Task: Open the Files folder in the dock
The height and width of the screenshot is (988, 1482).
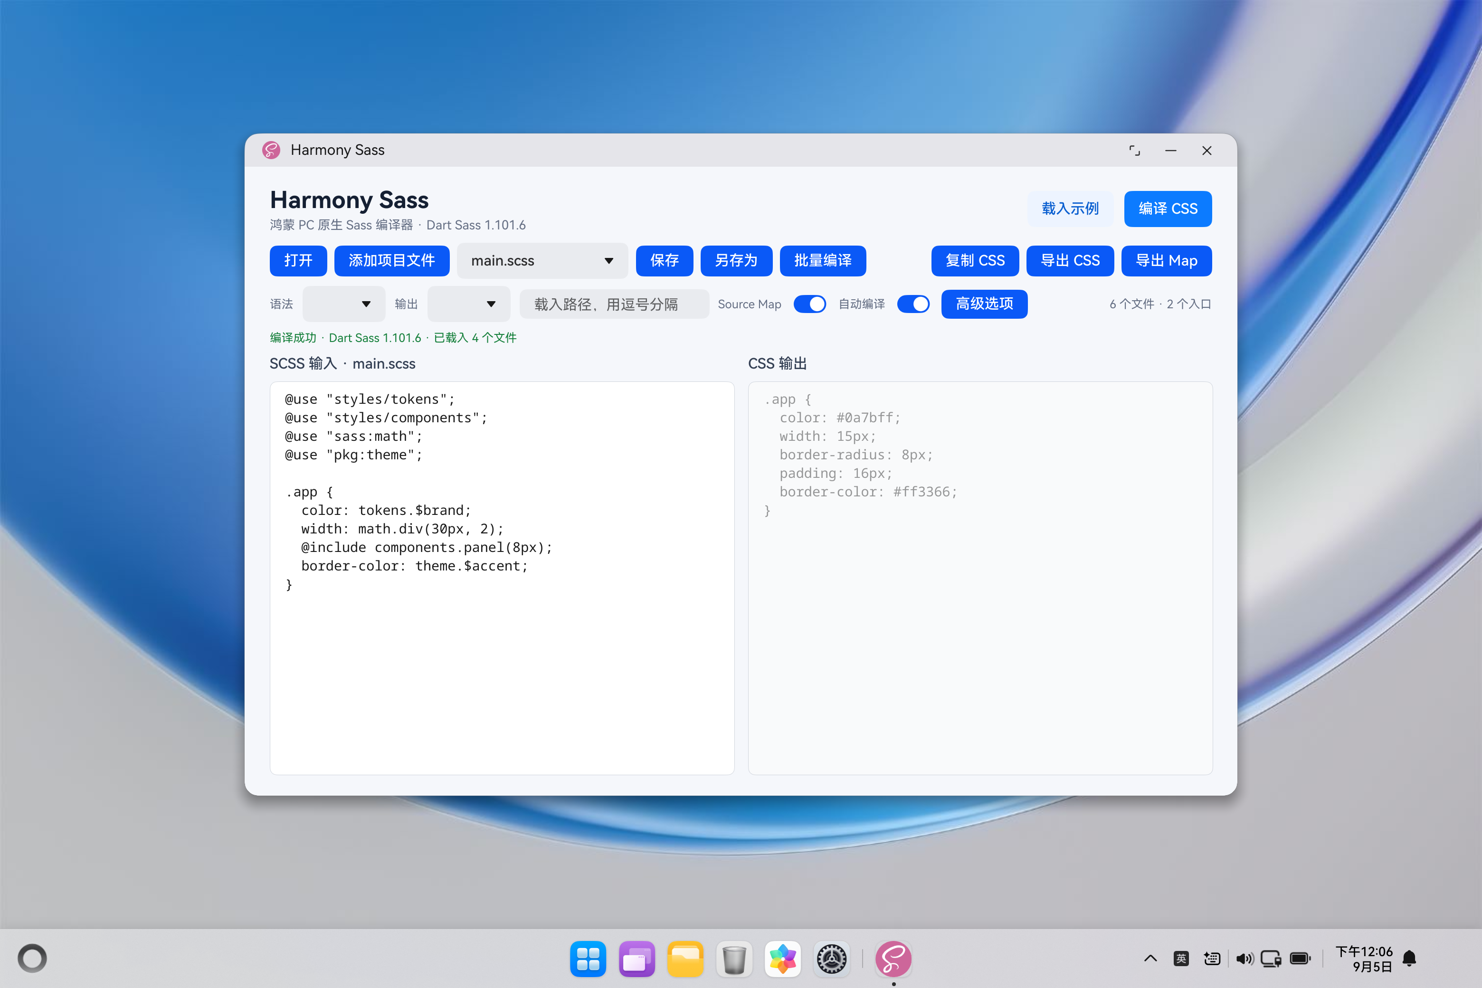Action: click(685, 959)
